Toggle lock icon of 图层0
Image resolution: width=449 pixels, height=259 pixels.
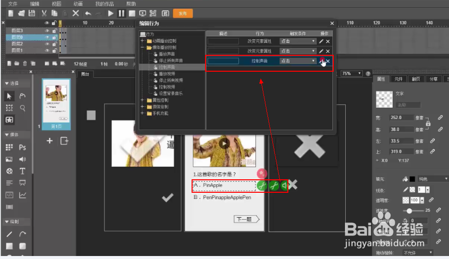click(x=54, y=37)
